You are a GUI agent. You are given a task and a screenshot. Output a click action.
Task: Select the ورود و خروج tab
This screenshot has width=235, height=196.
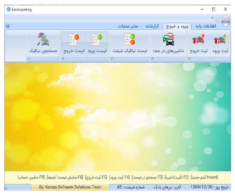coord(177,26)
